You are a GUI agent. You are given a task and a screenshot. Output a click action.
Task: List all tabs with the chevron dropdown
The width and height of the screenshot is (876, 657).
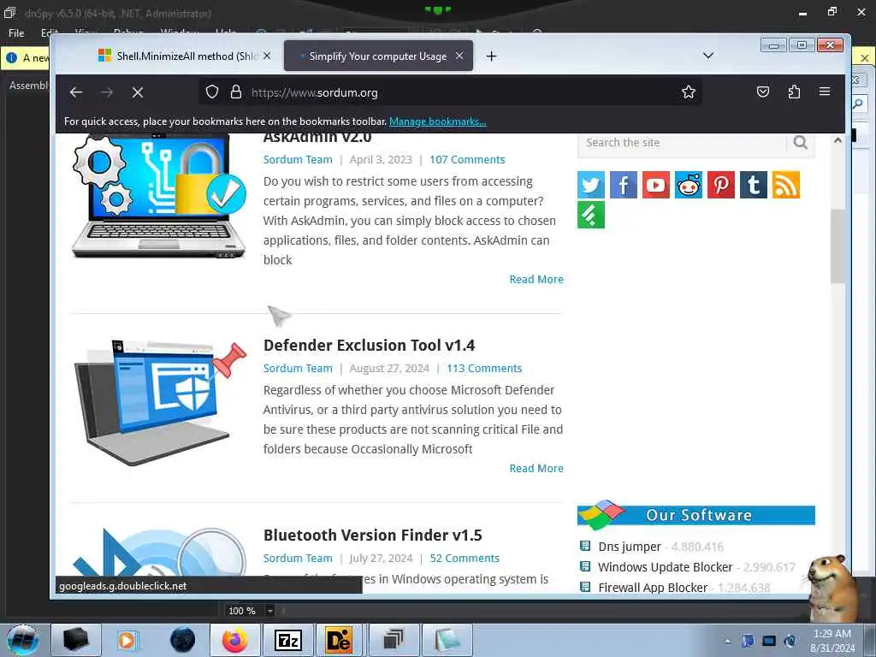[707, 56]
